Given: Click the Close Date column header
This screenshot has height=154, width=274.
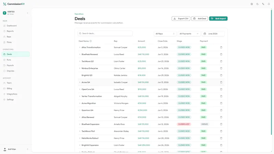Looking at the screenshot, I should pyautogui.click(x=162, y=41).
